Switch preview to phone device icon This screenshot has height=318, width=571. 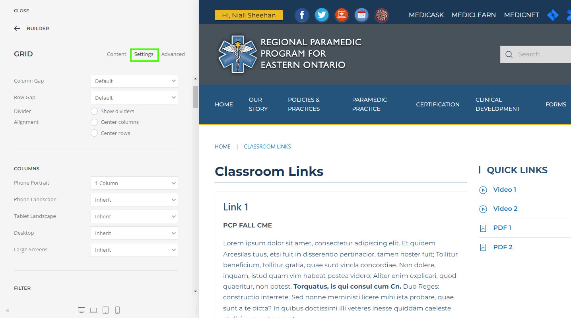click(117, 310)
